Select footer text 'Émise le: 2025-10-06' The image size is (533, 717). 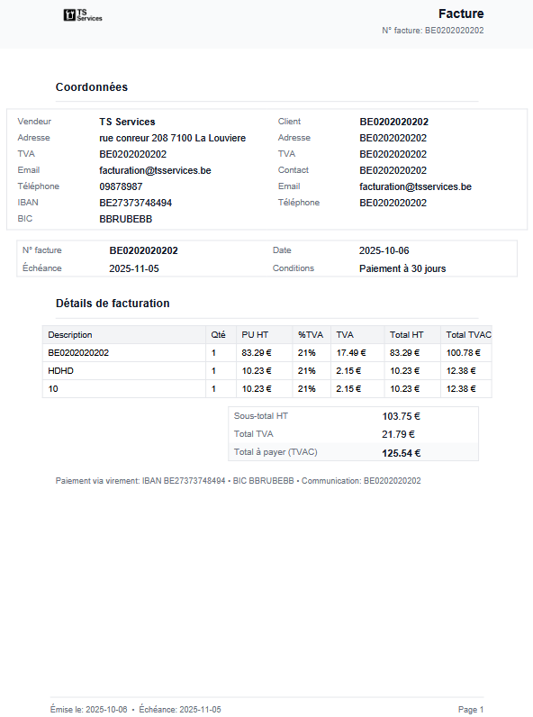coord(88,709)
